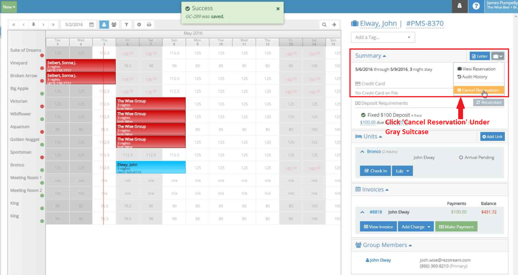Switch to the group view icon

click(114, 25)
